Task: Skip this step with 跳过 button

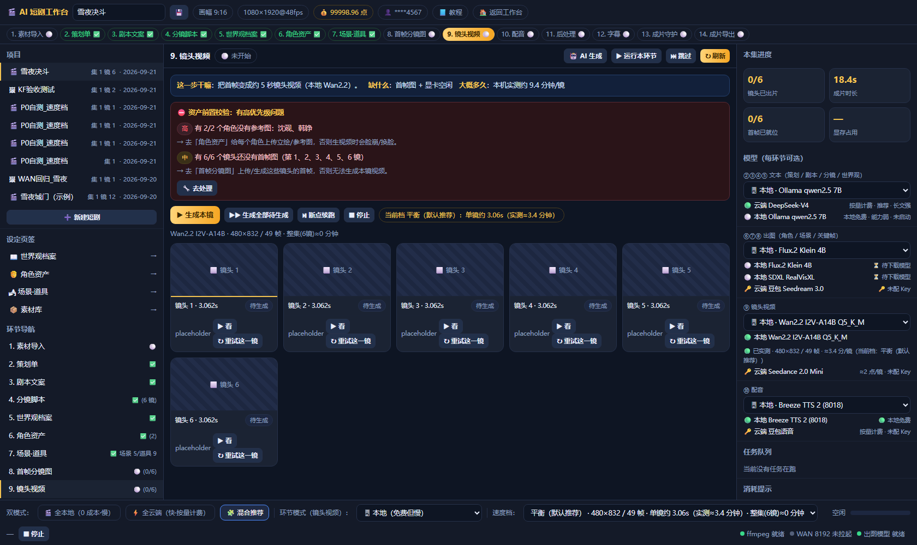Action: [681, 56]
